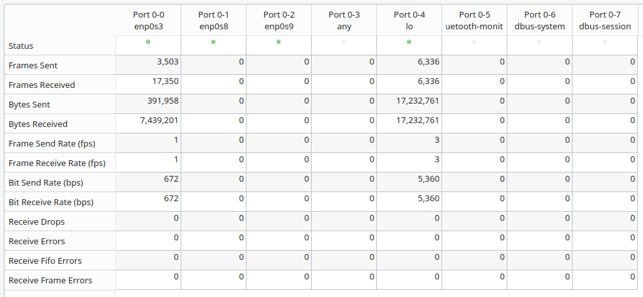
Task: Click green status dot for Port 0-2 enp0s9
Action: click(278, 42)
